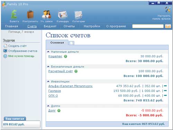Open the Настройки menu
This screenshot has width=173, height=130.
click(x=92, y=26)
